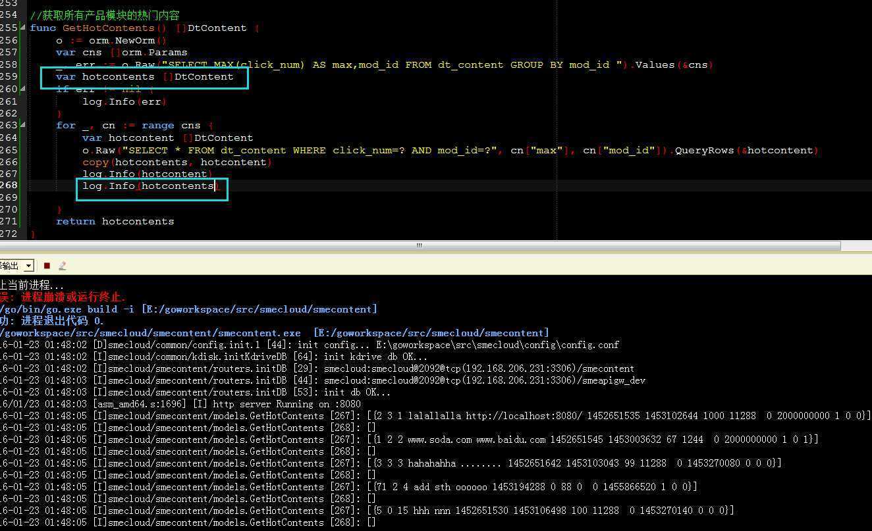Click the http server Running on :8080 line
The height and width of the screenshot is (531, 872).
click(180, 404)
